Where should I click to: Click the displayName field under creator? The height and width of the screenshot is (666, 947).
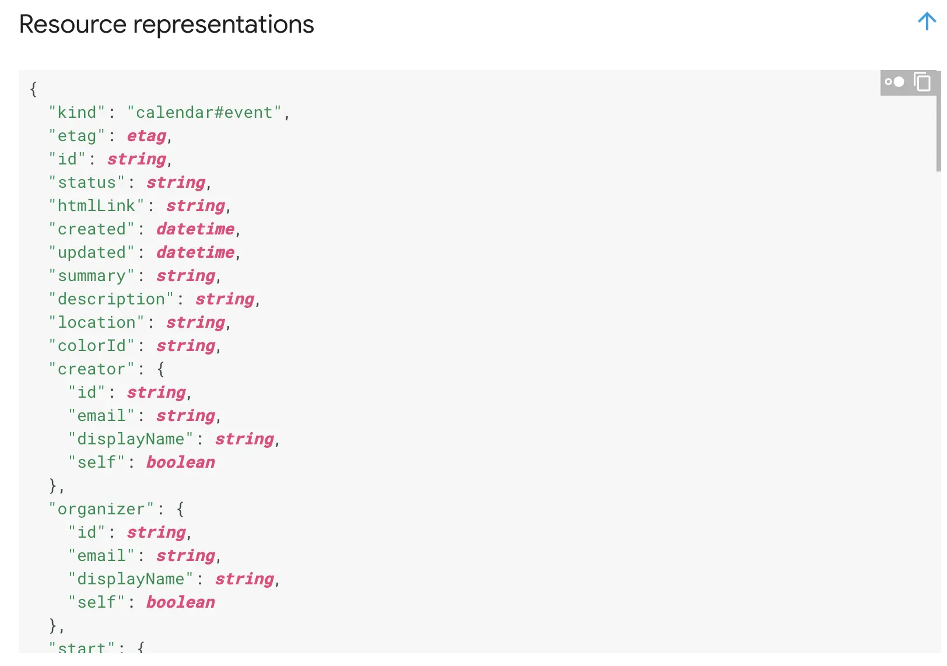[x=132, y=439]
